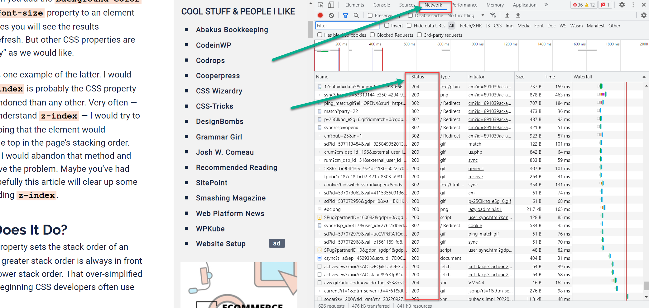This screenshot has height=308, width=649.
Task: Open the Smashing Magazine link
Action: coord(231,198)
